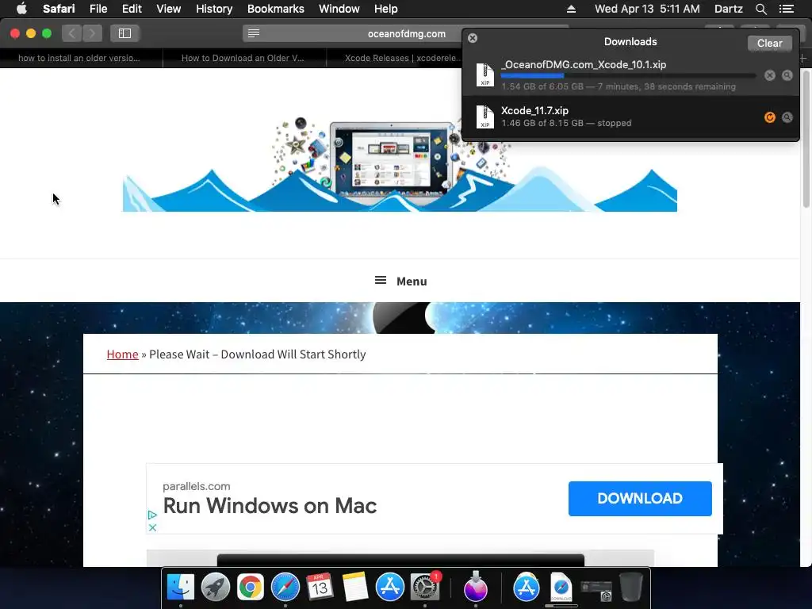Screen dimensions: 812x609
Task: Click the Ocean of DMG banner image
Action: [x=400, y=164]
